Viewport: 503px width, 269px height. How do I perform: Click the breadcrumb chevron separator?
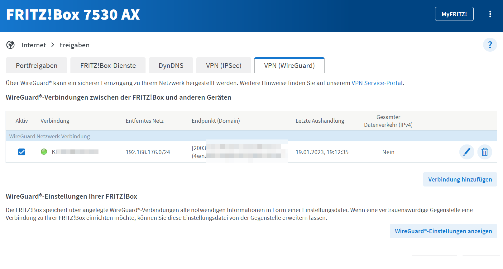(53, 45)
